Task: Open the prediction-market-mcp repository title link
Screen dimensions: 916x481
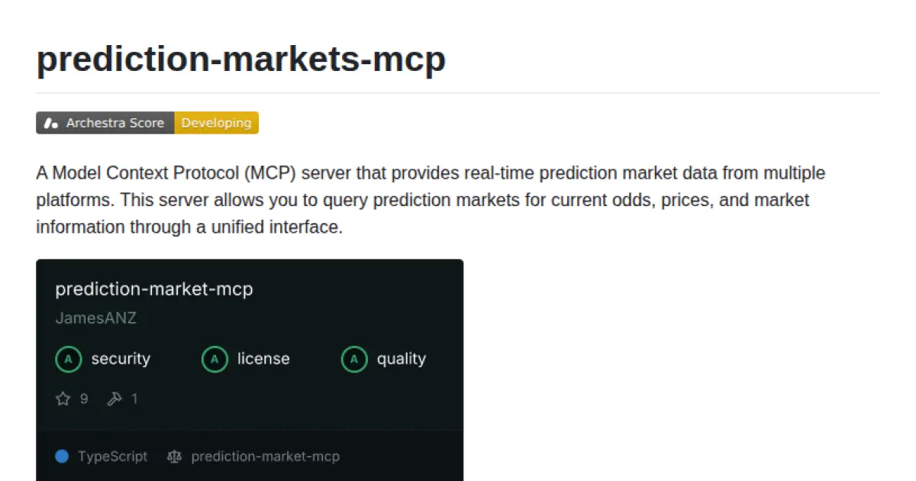Action: pos(154,289)
